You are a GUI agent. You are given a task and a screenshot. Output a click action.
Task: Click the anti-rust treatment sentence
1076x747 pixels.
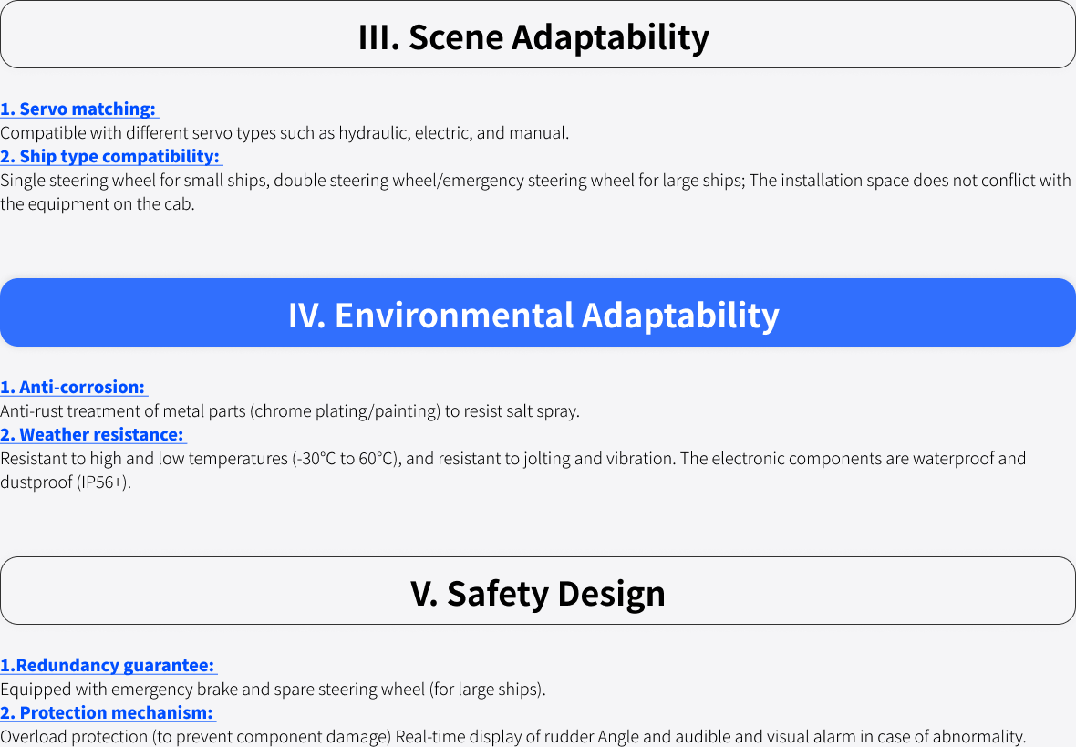point(290,411)
